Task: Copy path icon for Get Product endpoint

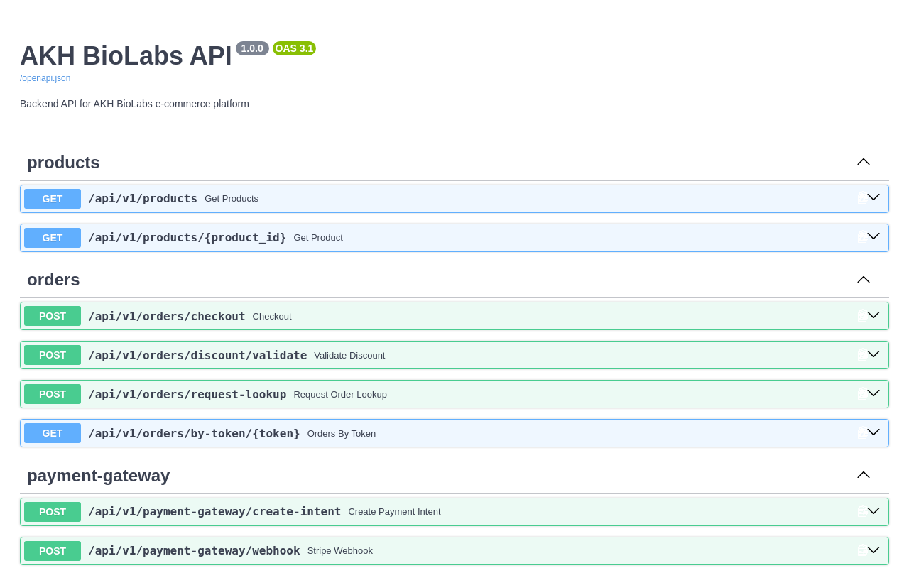Action: click(861, 237)
